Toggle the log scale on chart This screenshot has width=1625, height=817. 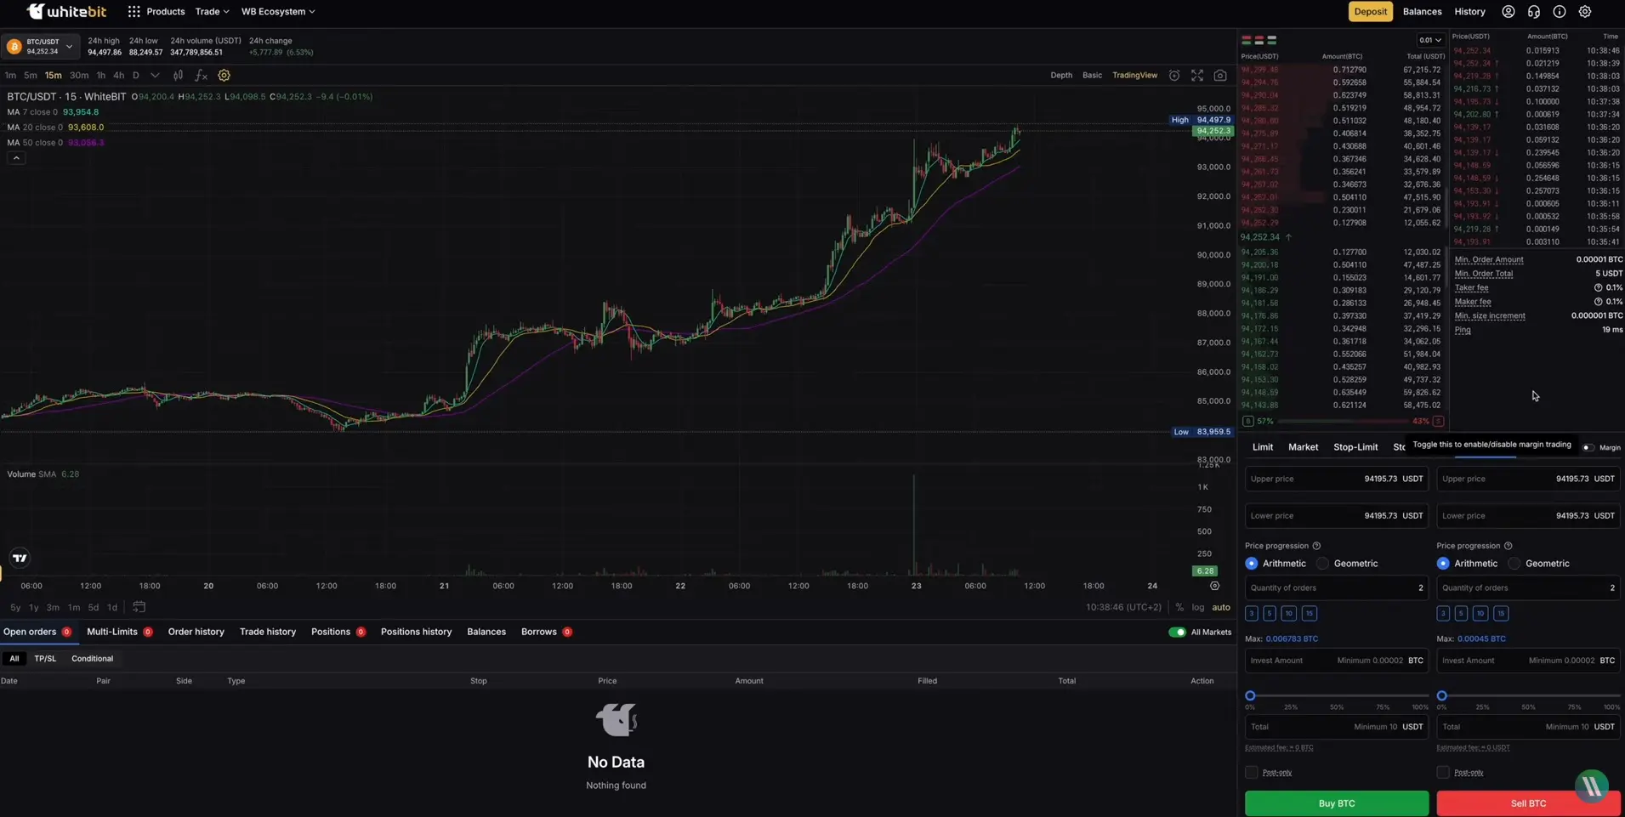(x=1197, y=607)
